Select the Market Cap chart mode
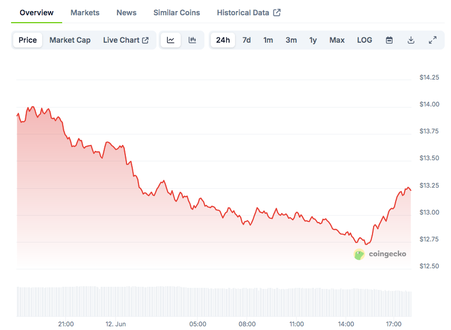451x330 pixels. pos(70,40)
